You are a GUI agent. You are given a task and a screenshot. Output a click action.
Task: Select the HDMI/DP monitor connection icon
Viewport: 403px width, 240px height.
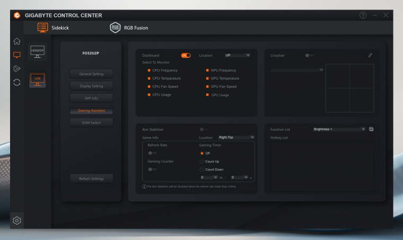click(x=37, y=52)
